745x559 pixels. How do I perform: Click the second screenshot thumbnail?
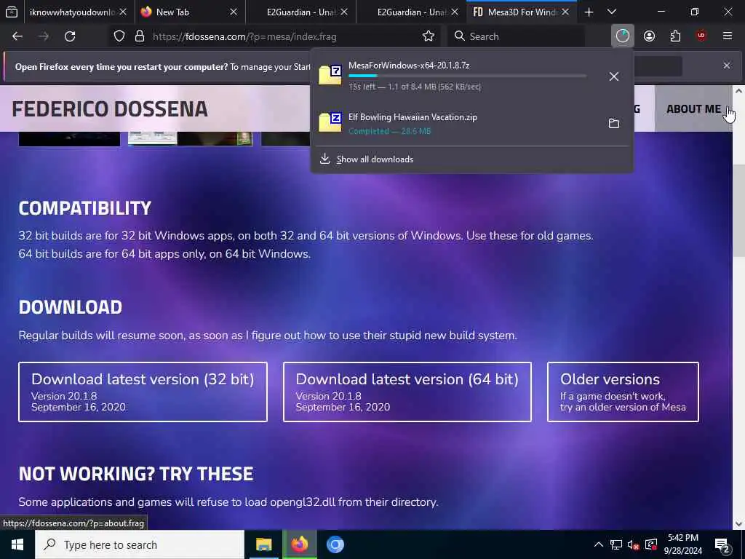[x=190, y=138]
